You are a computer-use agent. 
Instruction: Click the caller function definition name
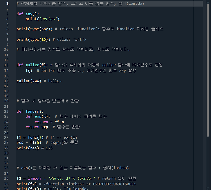[x=32, y=65]
